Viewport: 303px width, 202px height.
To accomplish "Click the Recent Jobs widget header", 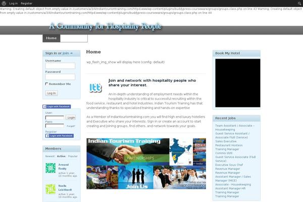I will tap(236, 118).
